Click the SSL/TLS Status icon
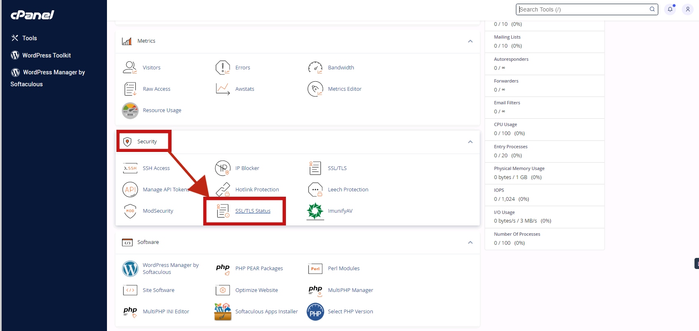This screenshot has height=331, width=699. [223, 211]
